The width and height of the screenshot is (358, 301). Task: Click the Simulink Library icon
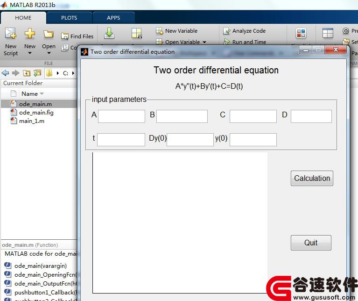coord(301,33)
